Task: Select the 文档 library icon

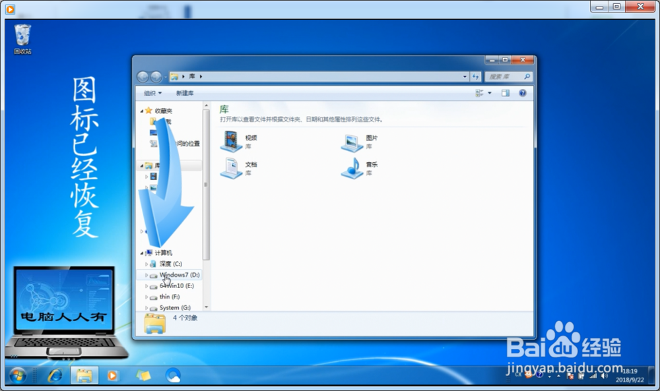Action: pos(231,168)
